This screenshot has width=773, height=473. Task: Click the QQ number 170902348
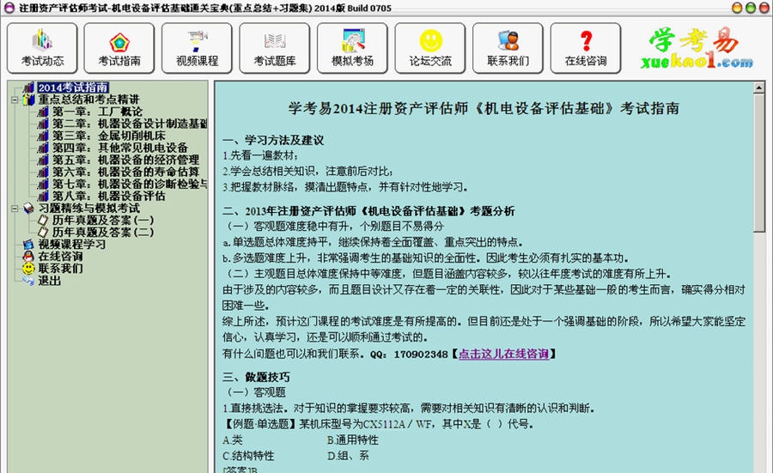click(x=421, y=355)
